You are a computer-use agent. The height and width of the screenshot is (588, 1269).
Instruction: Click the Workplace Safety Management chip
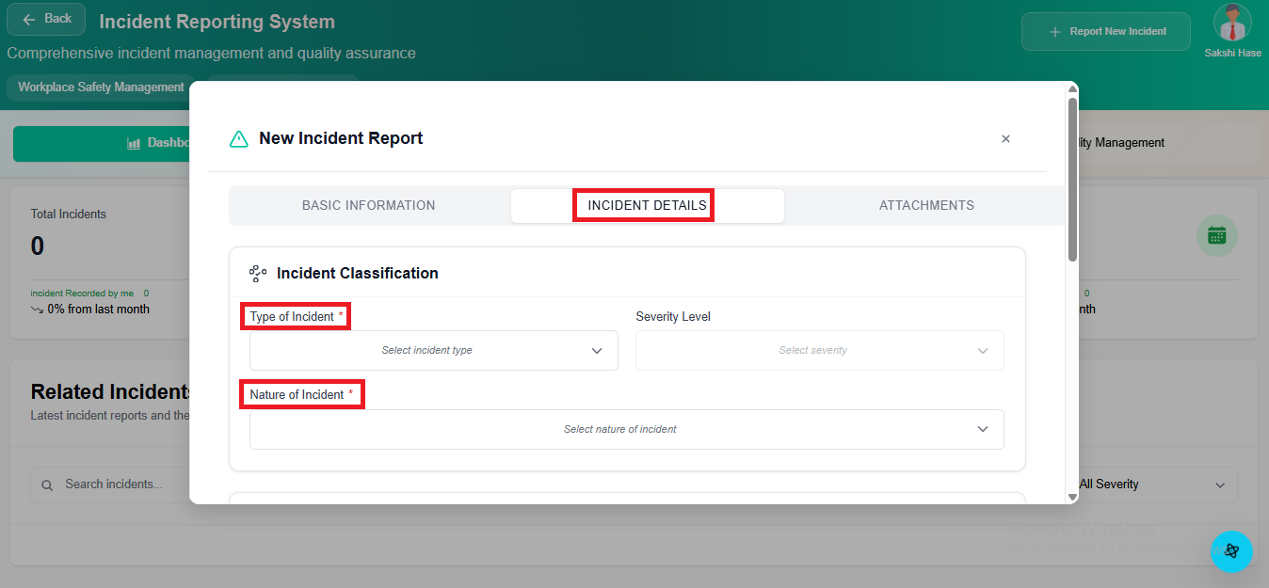pyautogui.click(x=101, y=87)
